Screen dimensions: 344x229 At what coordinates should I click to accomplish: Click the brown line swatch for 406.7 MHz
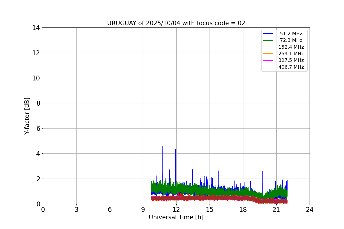pos(268,67)
